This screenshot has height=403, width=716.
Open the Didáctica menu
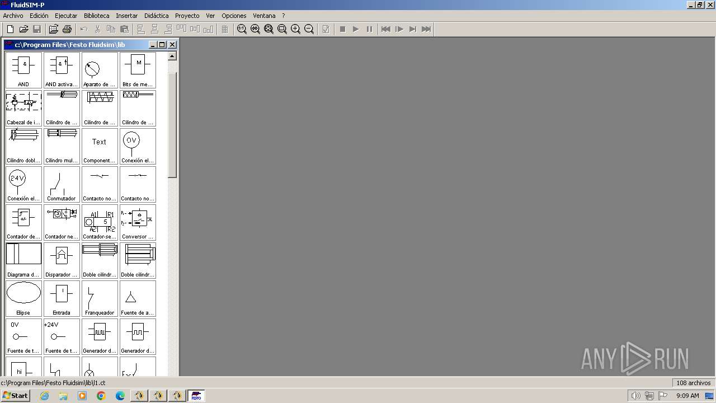pos(157,16)
